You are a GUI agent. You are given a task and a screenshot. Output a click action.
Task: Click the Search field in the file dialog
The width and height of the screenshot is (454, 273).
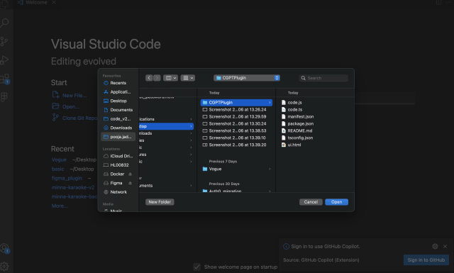pyautogui.click(x=323, y=78)
